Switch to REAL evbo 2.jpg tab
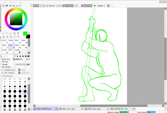This screenshot has width=167, height=113. tap(97, 109)
